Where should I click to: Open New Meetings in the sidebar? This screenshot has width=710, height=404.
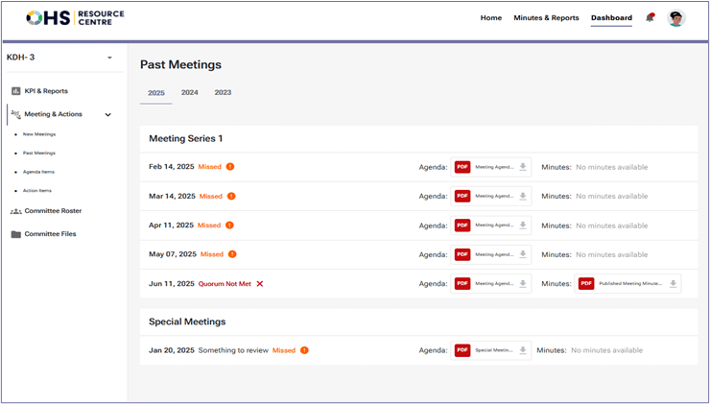click(x=39, y=134)
